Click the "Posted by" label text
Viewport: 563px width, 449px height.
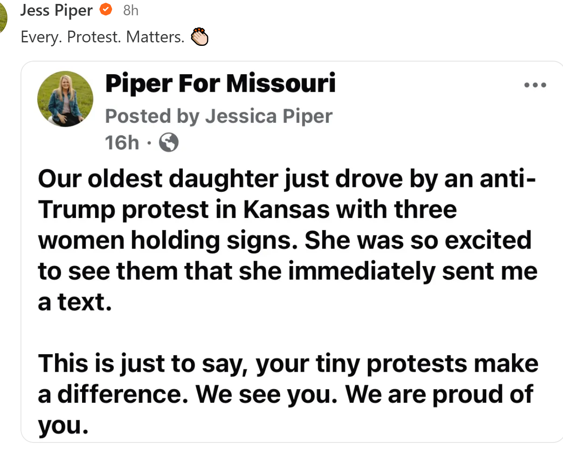point(138,116)
